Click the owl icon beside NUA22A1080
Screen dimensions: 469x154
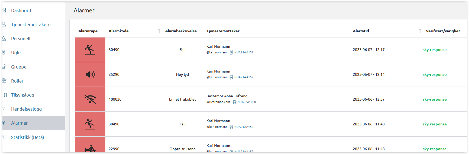pyautogui.click(x=235, y=102)
